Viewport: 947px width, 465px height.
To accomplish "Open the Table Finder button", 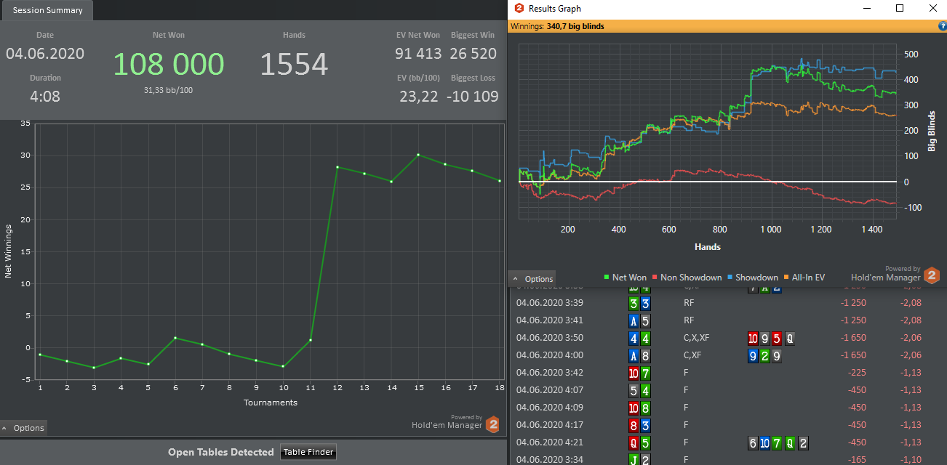I will point(308,452).
